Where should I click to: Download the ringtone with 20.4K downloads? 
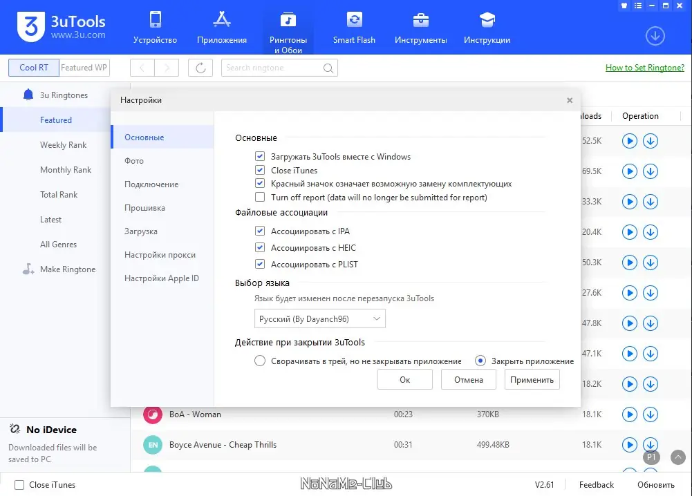650,232
